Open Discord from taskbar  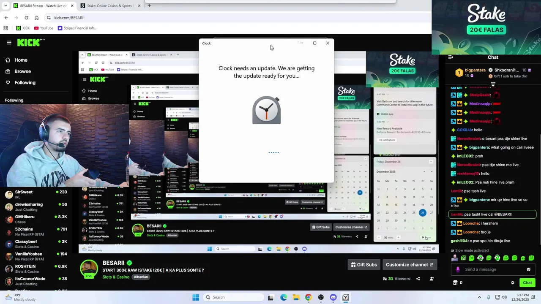click(x=333, y=297)
